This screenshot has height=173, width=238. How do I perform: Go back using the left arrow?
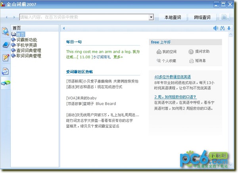(6, 17)
